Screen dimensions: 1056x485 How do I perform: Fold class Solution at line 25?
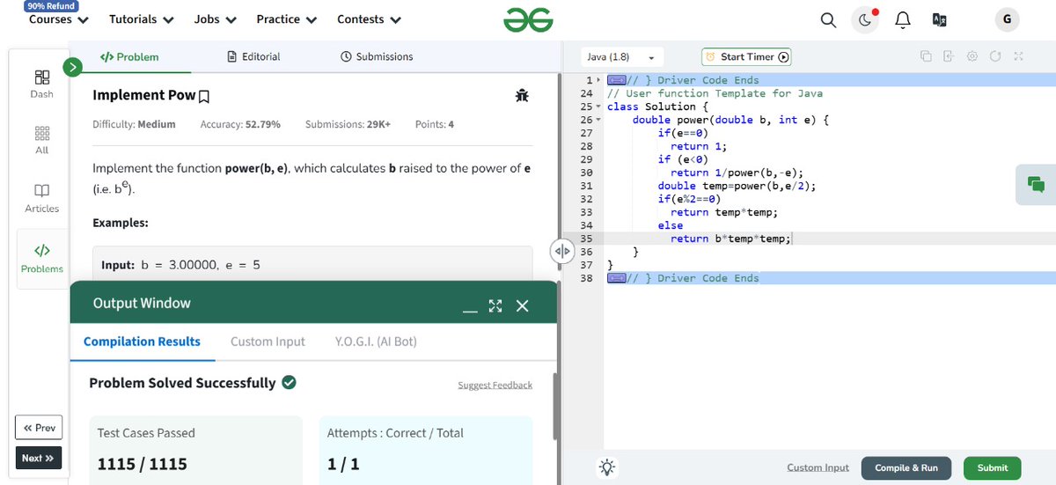point(599,107)
